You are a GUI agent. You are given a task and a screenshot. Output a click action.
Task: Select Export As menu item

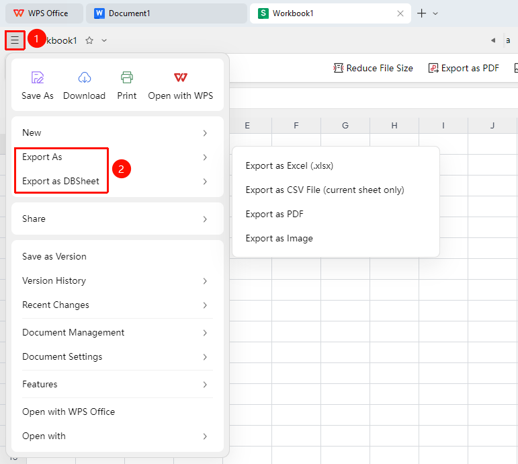click(x=118, y=157)
